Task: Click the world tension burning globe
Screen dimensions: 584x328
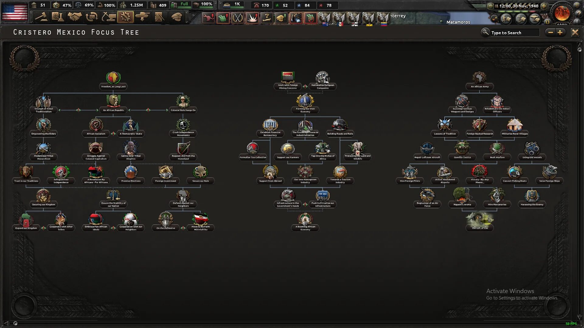Action: pos(562,13)
